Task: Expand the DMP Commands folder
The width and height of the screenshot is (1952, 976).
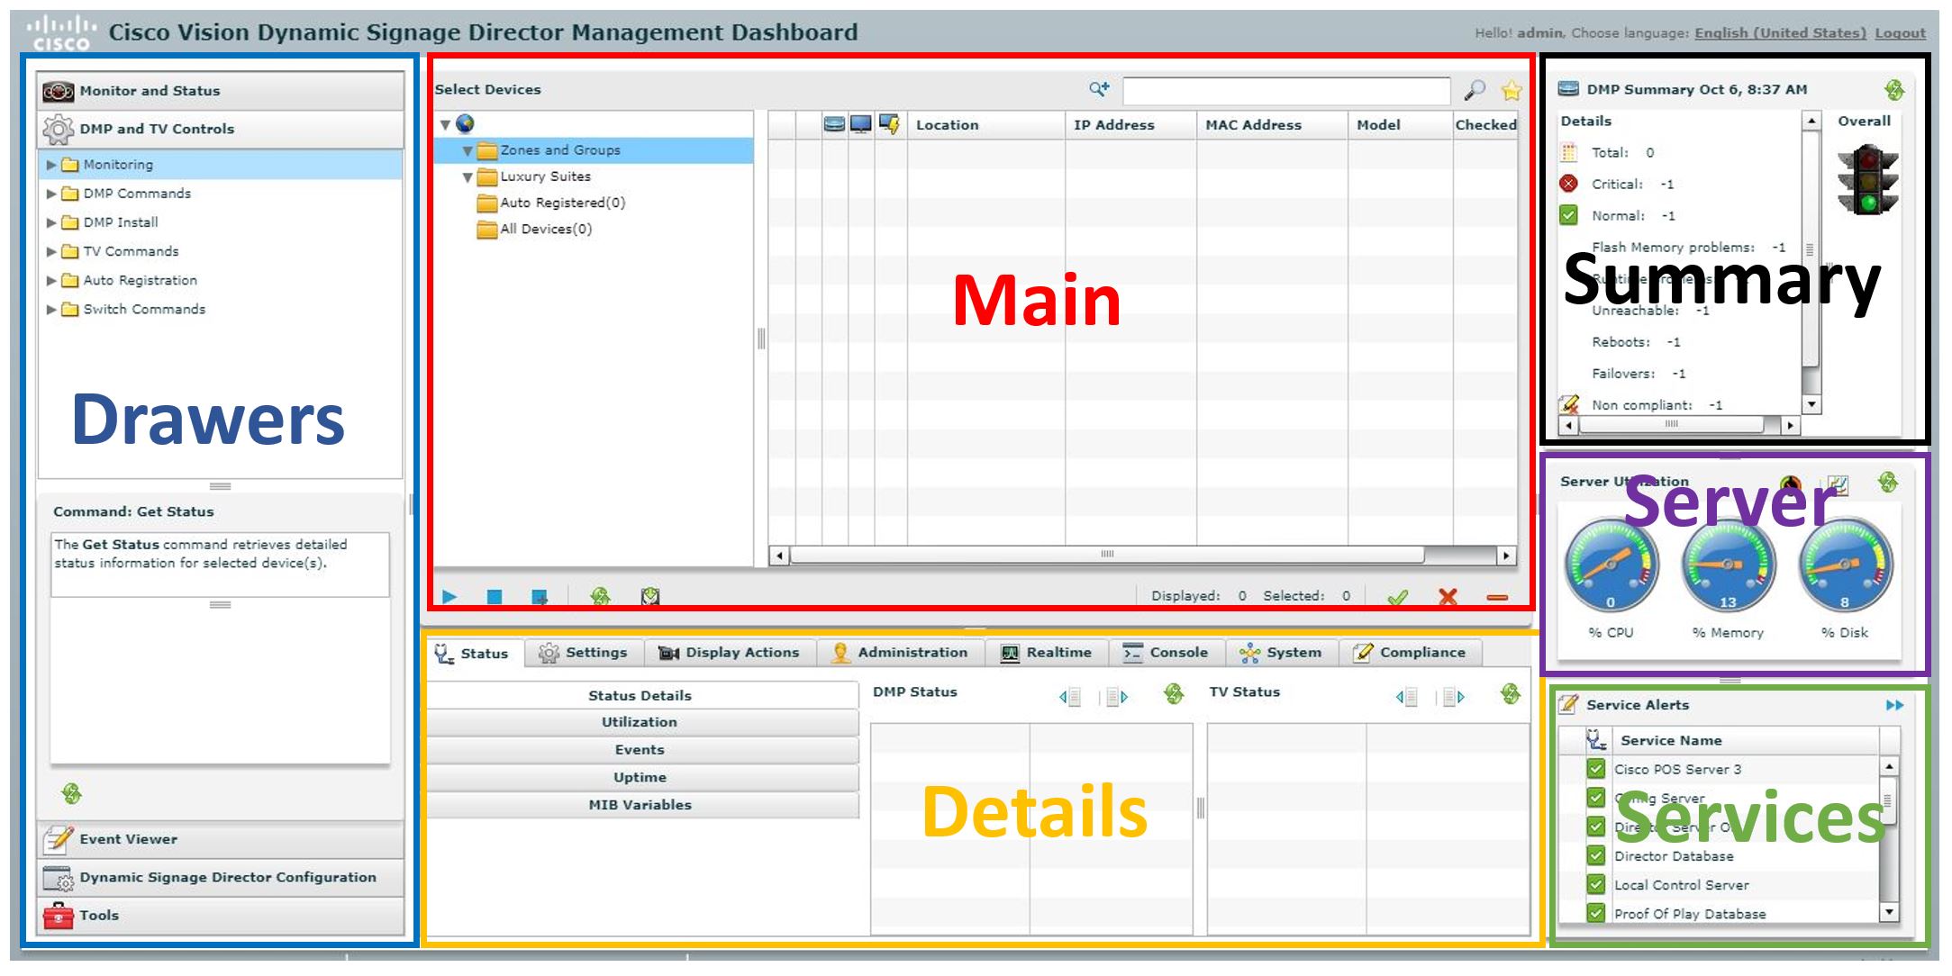Action: pos(51,194)
